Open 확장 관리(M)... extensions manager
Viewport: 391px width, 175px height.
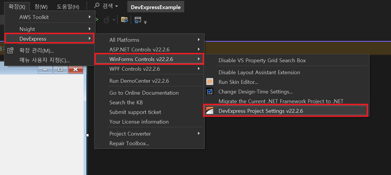50,51
